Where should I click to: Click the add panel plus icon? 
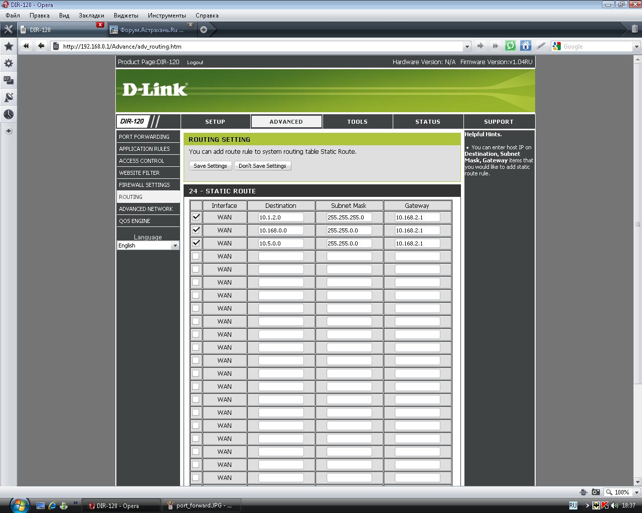tap(9, 131)
